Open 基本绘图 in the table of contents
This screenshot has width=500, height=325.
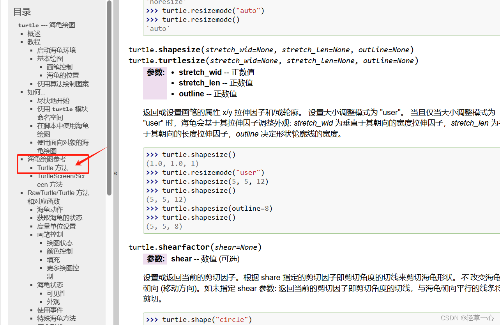click(50, 59)
